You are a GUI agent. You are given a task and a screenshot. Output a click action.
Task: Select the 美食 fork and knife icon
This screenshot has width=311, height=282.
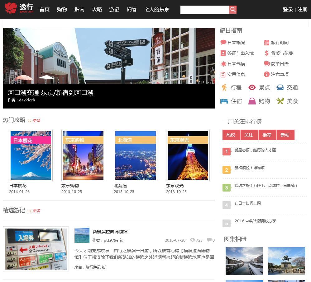coord(280,101)
